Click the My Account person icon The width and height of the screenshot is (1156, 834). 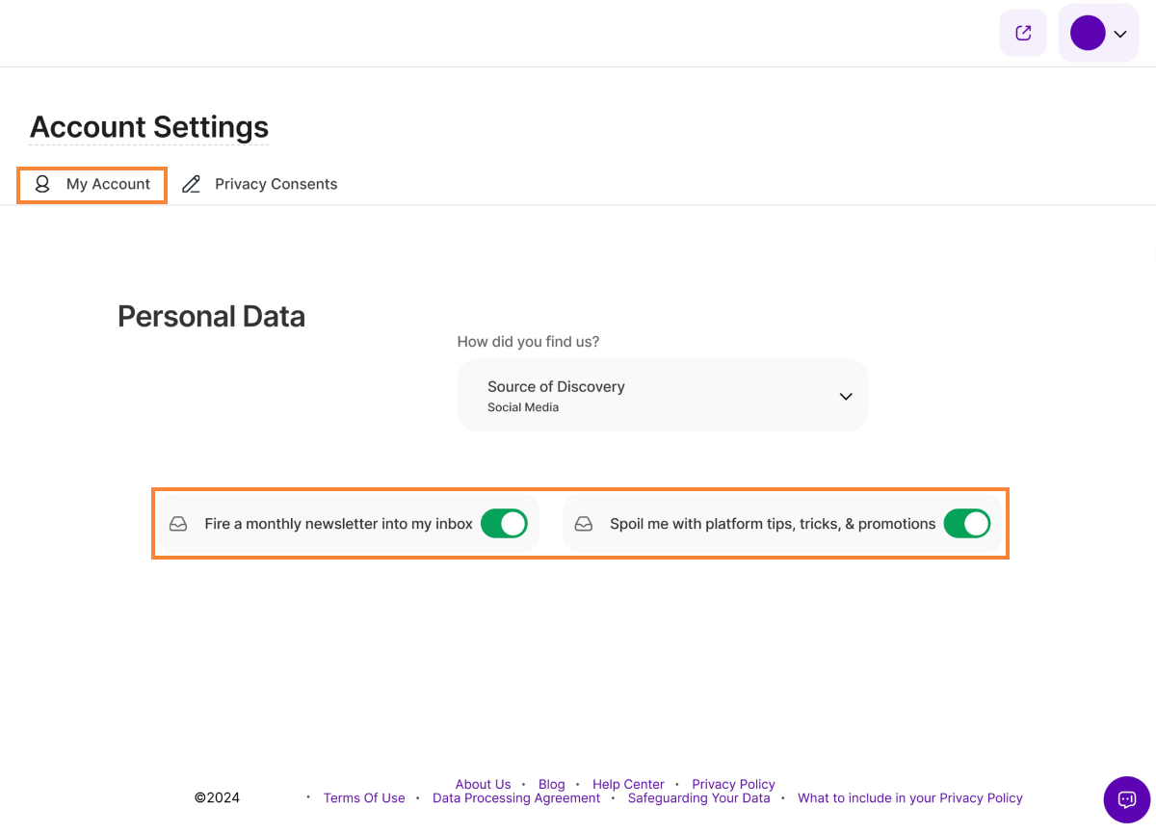42,184
